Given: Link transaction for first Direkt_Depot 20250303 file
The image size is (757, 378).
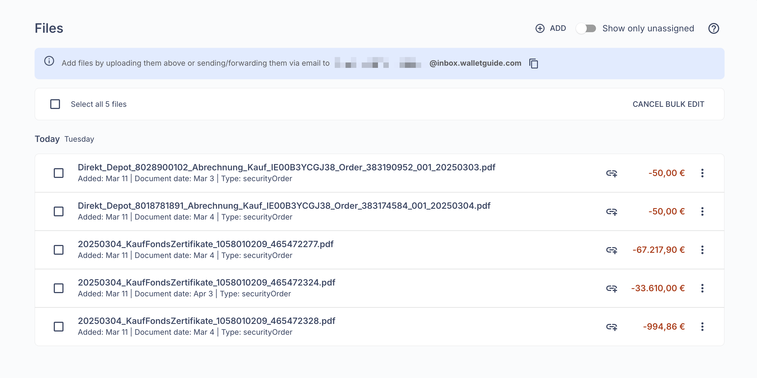Looking at the screenshot, I should (612, 173).
